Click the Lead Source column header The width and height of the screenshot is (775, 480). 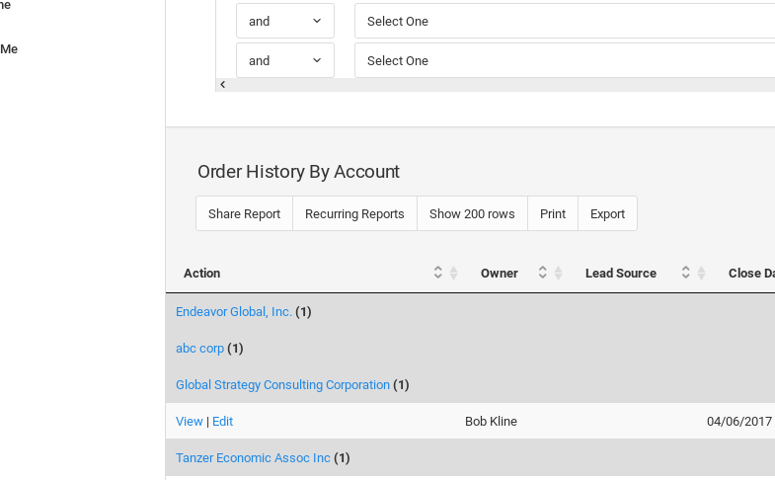(621, 273)
